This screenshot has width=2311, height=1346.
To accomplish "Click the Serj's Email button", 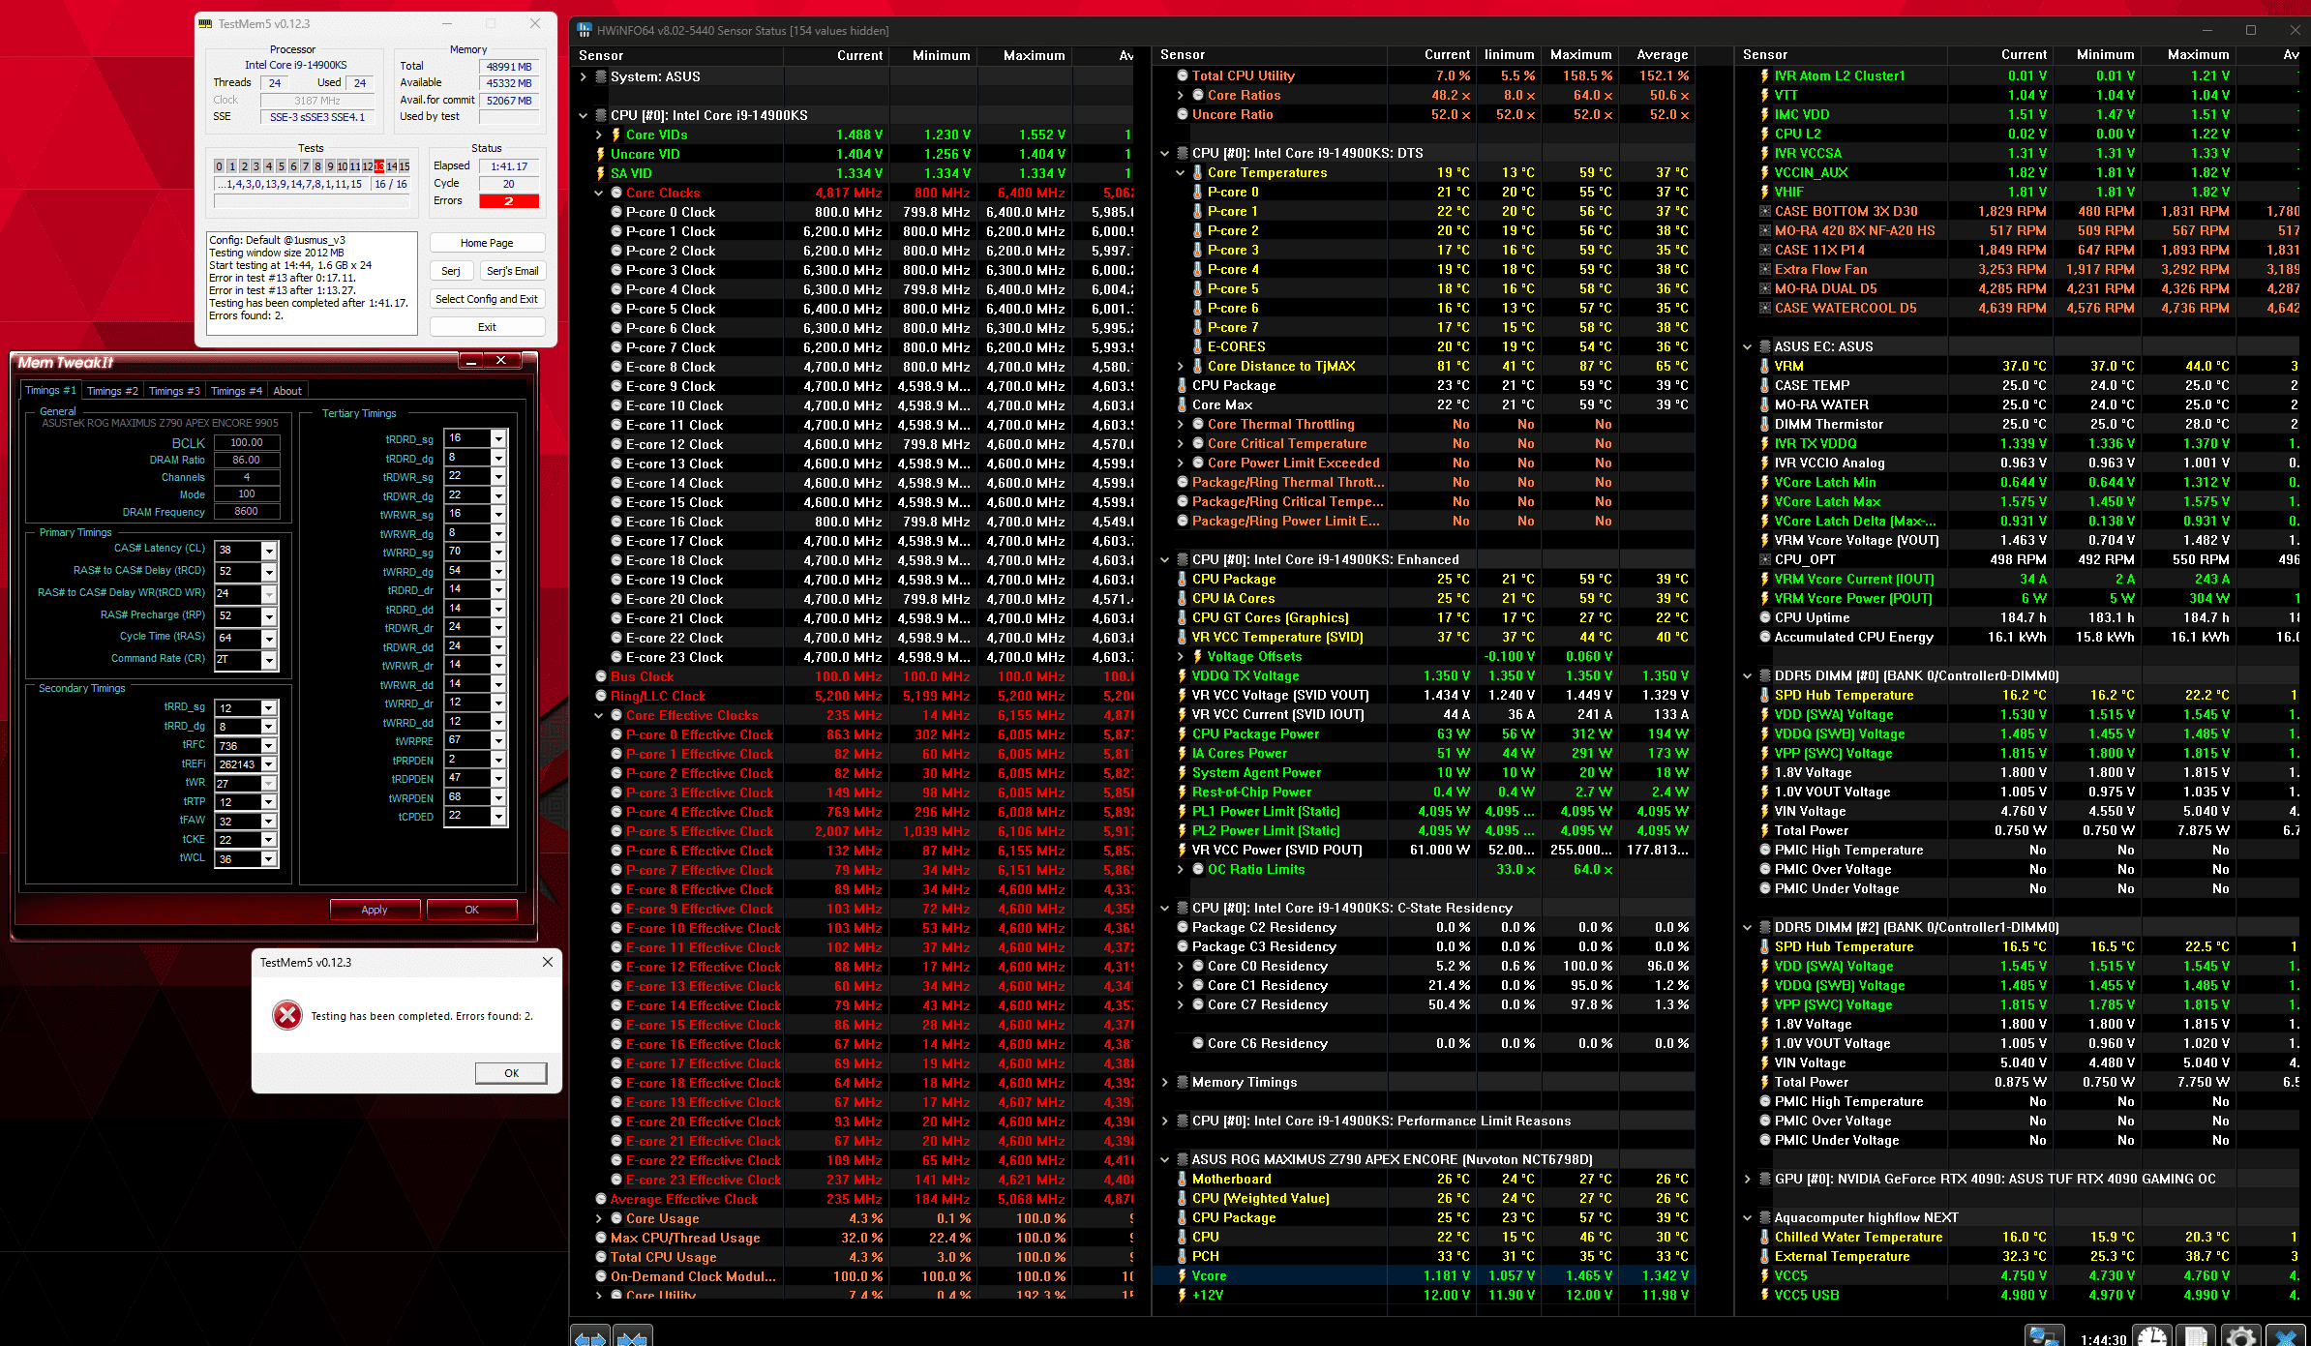I will [x=512, y=271].
